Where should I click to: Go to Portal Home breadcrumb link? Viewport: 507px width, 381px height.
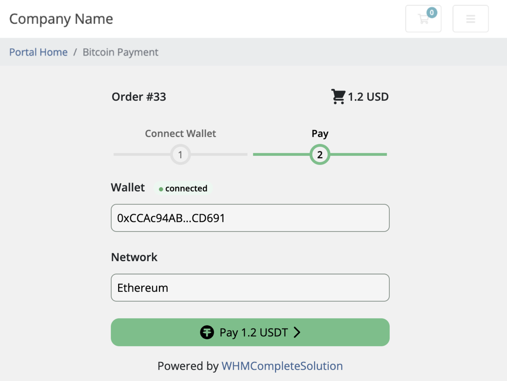[x=38, y=52]
